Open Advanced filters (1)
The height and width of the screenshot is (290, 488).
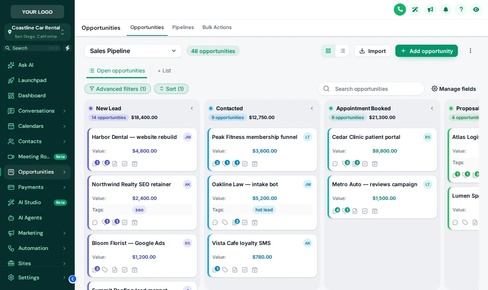pyautogui.click(x=117, y=89)
